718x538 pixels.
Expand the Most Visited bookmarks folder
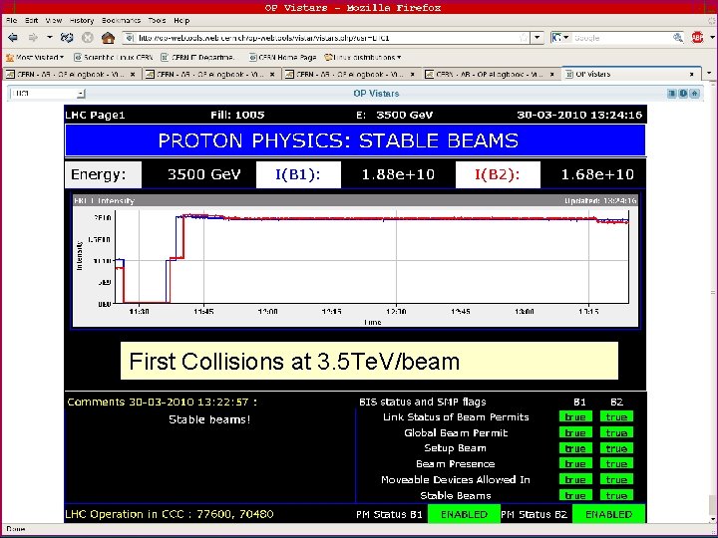coord(35,58)
